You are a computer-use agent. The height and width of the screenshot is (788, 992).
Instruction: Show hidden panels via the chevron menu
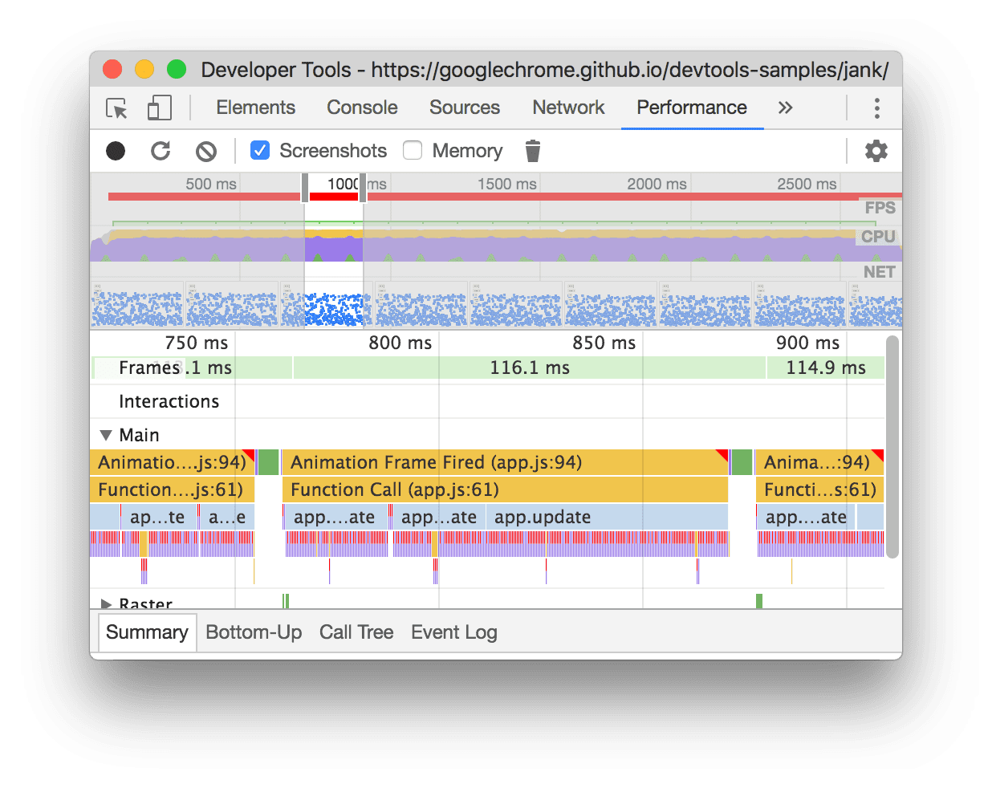(x=784, y=107)
